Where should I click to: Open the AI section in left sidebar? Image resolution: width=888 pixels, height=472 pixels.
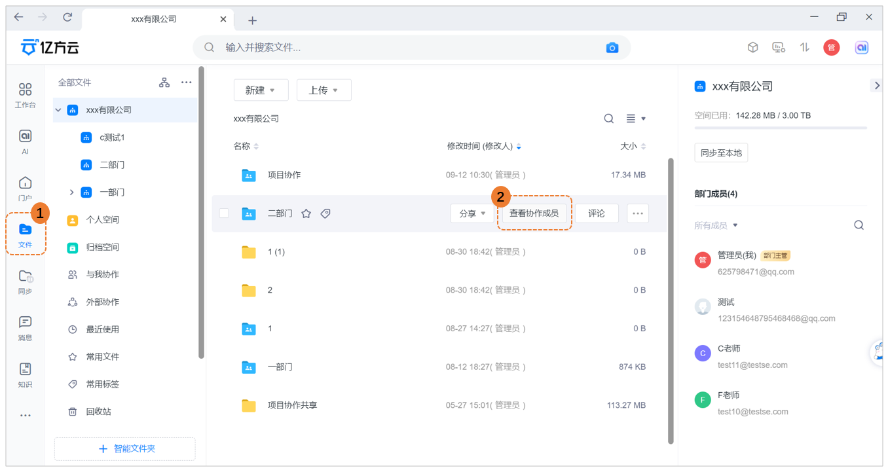point(25,141)
